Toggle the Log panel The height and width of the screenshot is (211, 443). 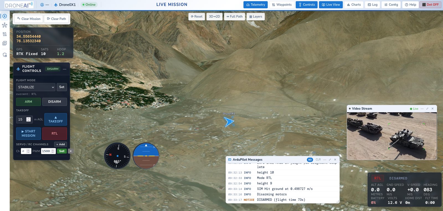pyautogui.click(x=372, y=5)
